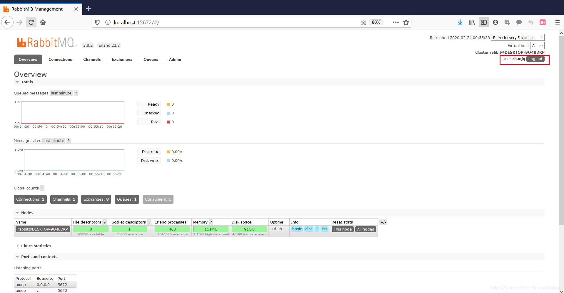Image resolution: width=564 pixels, height=293 pixels.
Task: Reset stats for This node
Action: (x=343, y=229)
